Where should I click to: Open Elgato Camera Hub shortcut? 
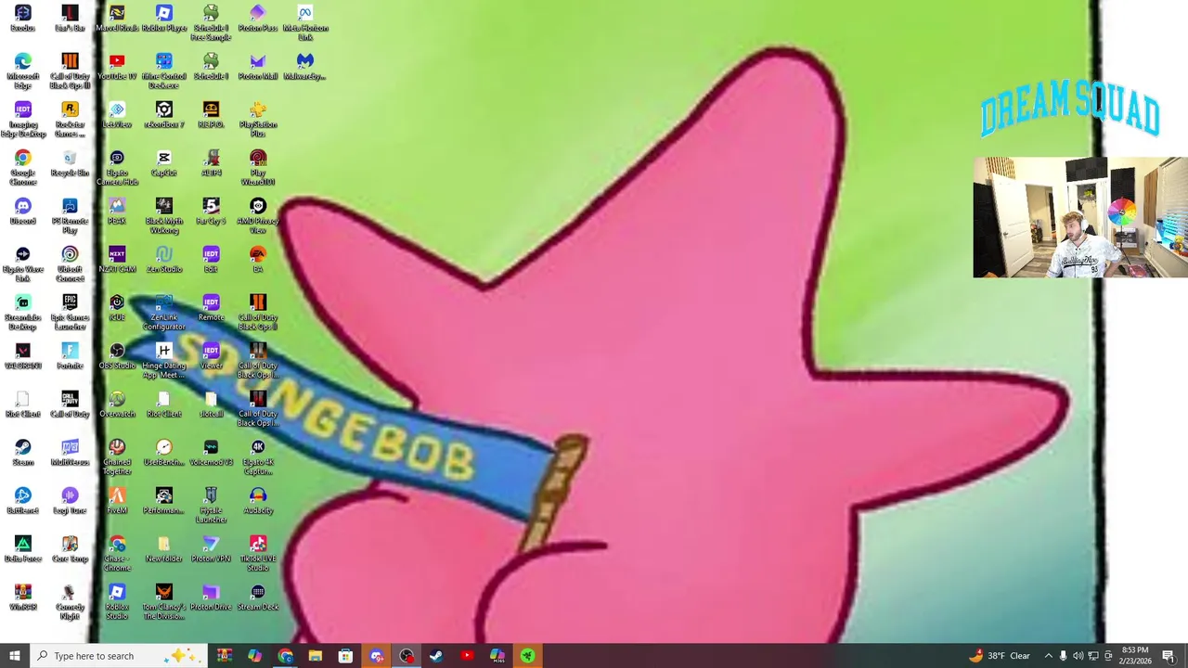coord(117,168)
